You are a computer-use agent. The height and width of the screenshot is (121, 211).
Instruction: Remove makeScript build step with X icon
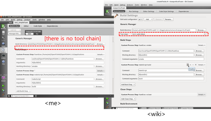[196, 65]
